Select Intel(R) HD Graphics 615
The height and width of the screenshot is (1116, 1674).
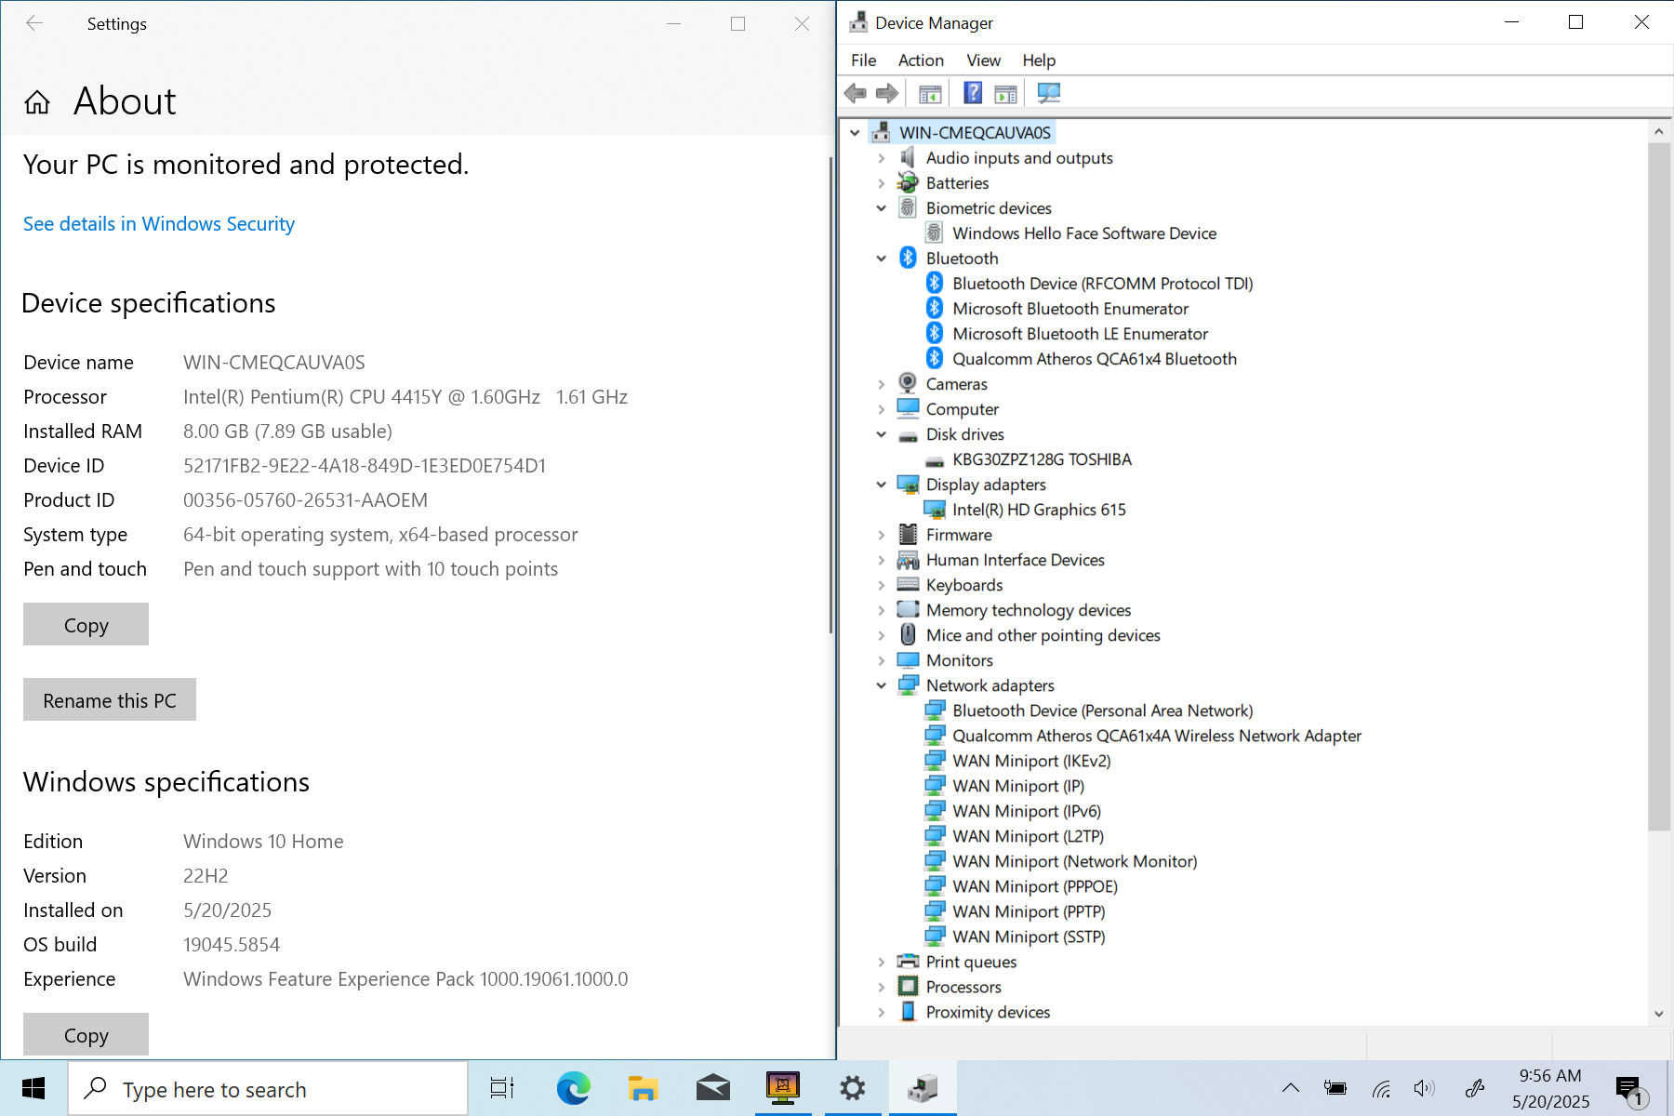click(1039, 510)
